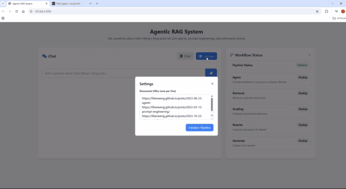Select the Agent workflow step

point(271,80)
